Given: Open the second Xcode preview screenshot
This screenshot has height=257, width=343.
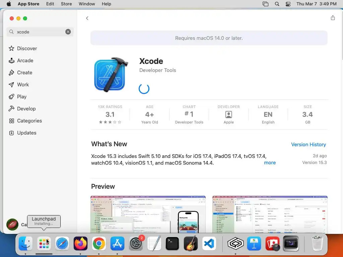Looking at the screenshot, I should tap(270, 215).
